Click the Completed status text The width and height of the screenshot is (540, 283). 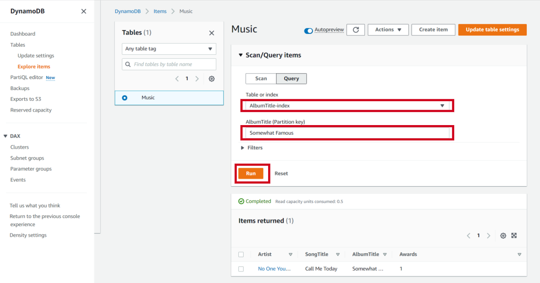(258, 202)
